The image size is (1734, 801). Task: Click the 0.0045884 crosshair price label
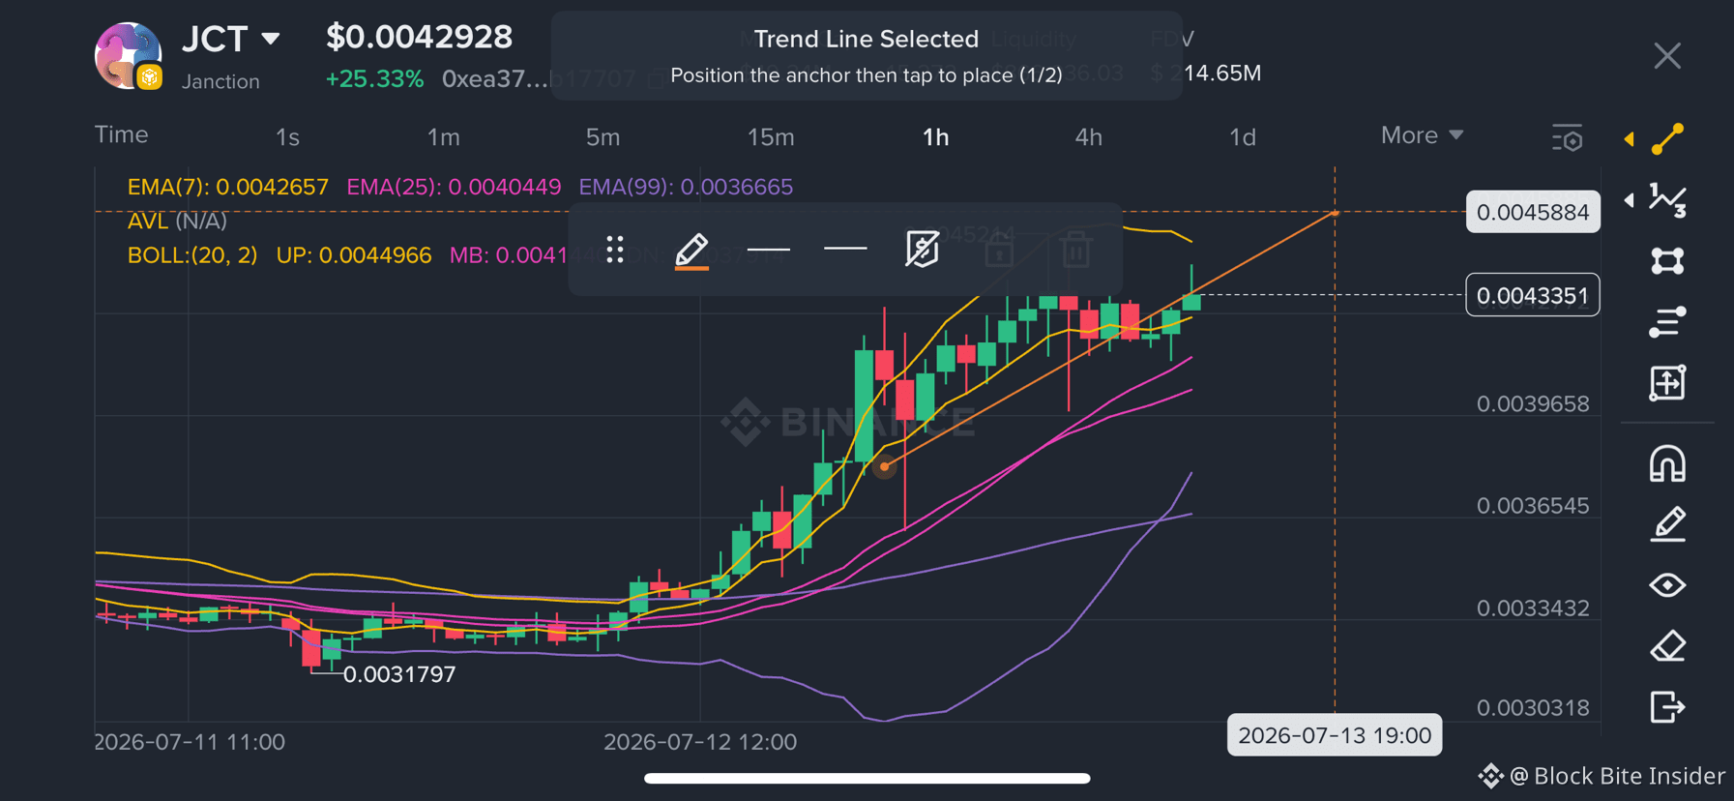1533,212
